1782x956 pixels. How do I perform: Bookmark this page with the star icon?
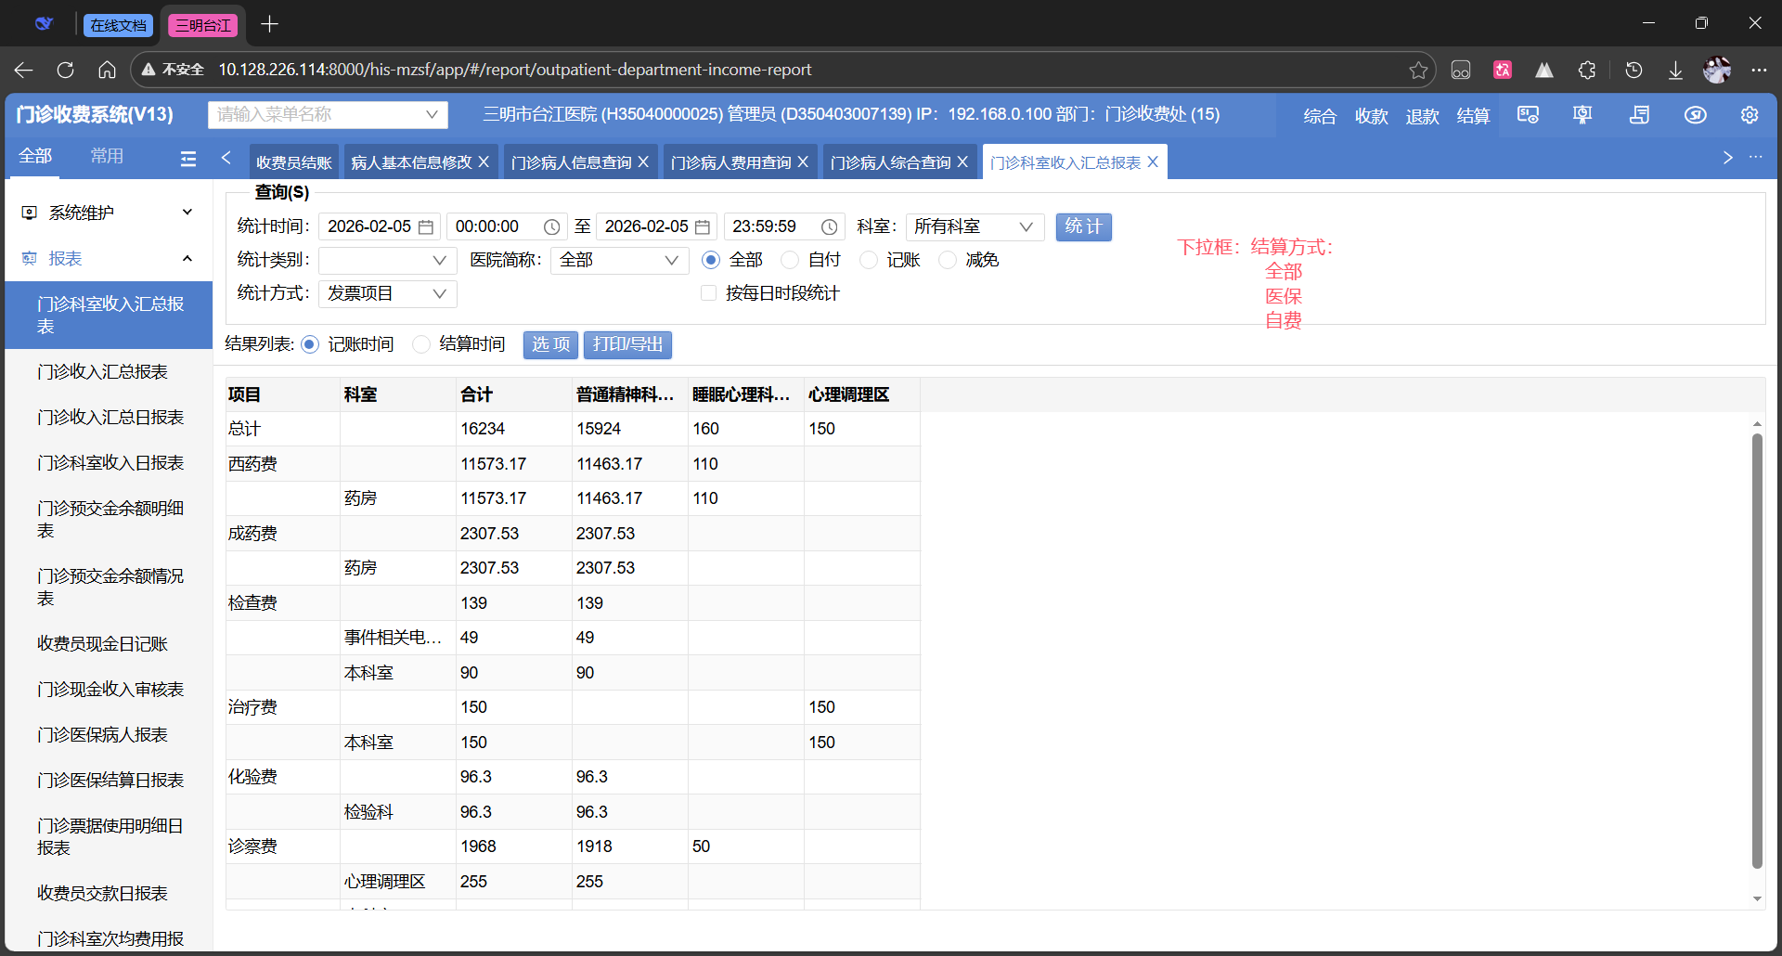pos(1418,70)
